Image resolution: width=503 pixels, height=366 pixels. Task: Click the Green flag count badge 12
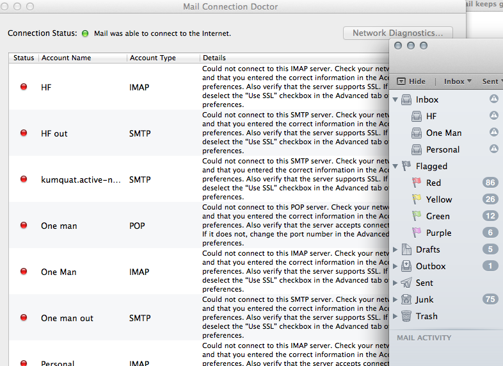point(490,215)
